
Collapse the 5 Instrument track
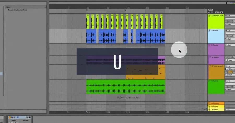click(x=210, y=66)
